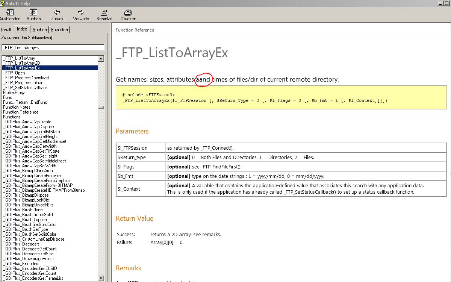Select _FTP_Open in the index
The width and height of the screenshot is (451, 282).
14,73
